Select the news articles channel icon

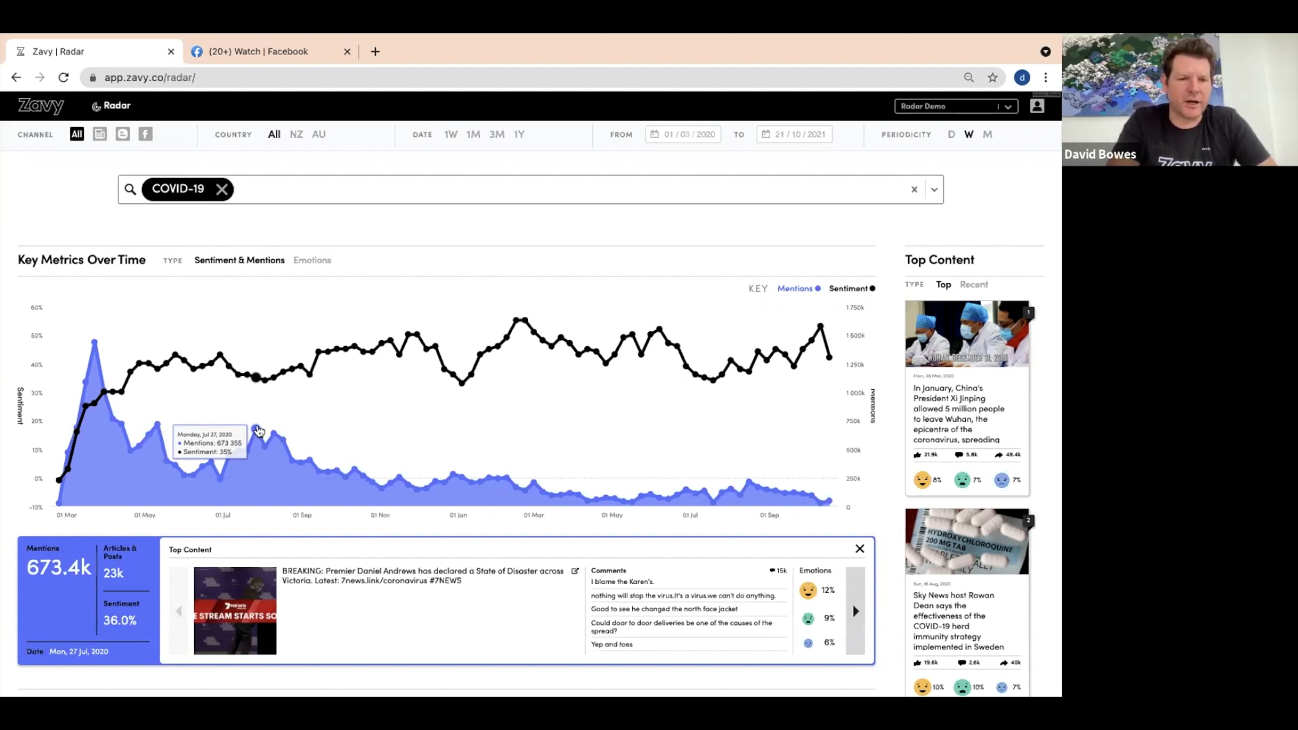(x=100, y=134)
